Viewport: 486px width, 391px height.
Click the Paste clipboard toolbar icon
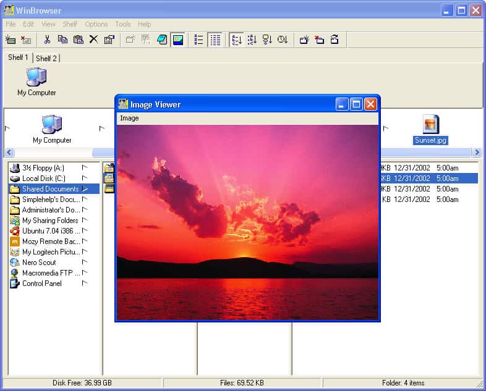pos(78,40)
